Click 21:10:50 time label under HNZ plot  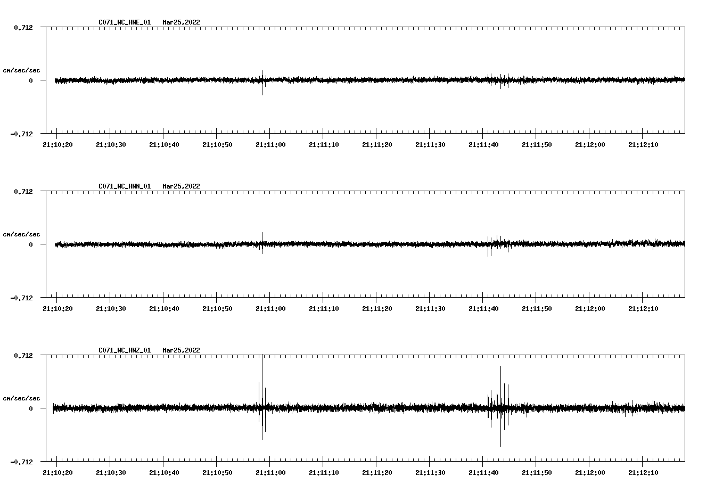click(x=217, y=473)
